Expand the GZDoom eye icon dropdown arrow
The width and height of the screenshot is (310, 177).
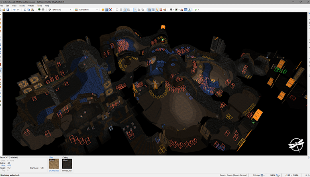coord(179,10)
